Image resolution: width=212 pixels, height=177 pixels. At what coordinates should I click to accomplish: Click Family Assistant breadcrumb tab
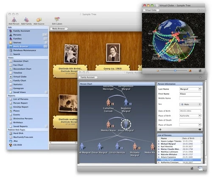[x=88, y=77]
